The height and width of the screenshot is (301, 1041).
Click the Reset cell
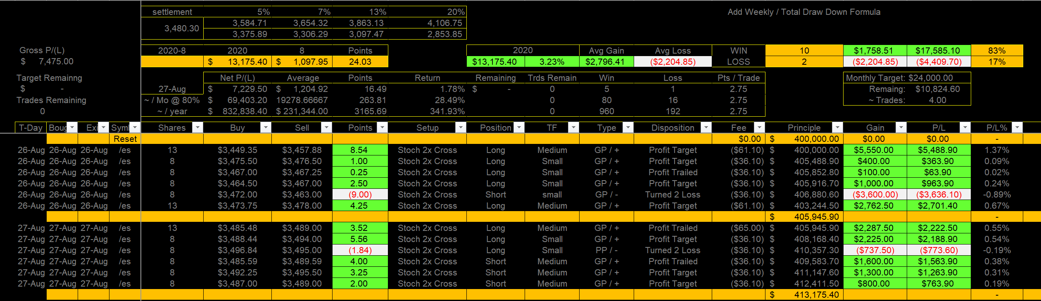pyautogui.click(x=125, y=139)
